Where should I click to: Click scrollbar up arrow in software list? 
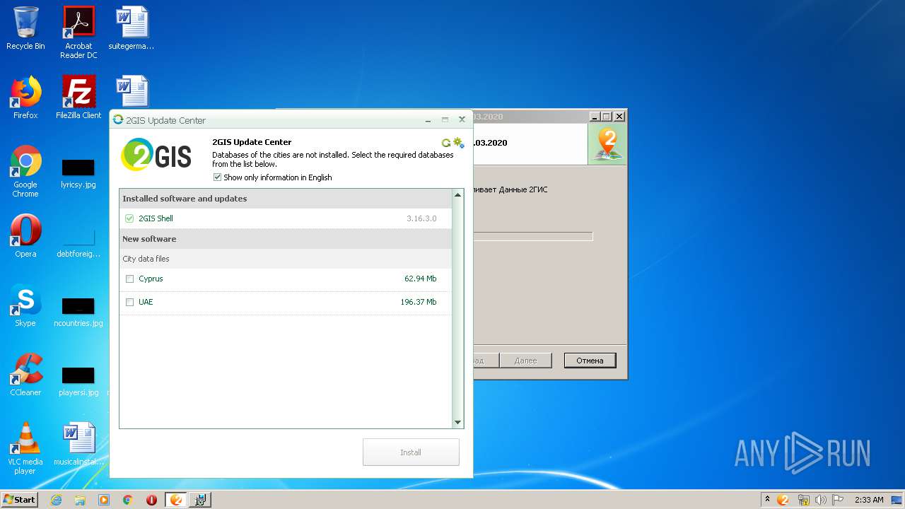[x=457, y=194]
